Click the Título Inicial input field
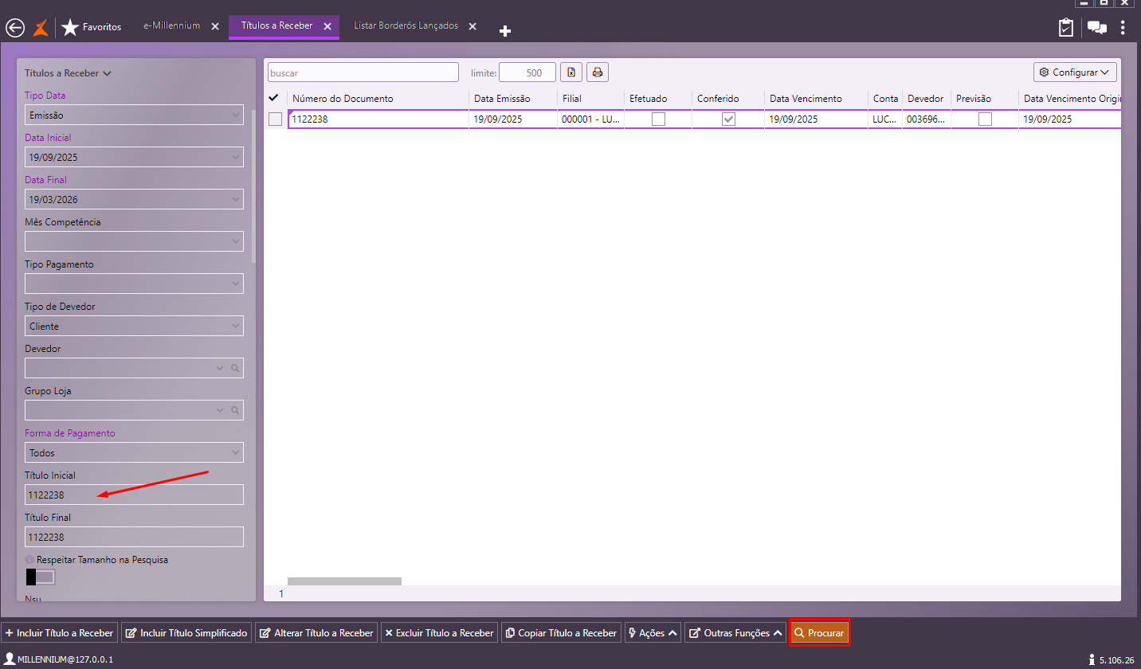Screen dimensions: 1141x669 134,495
